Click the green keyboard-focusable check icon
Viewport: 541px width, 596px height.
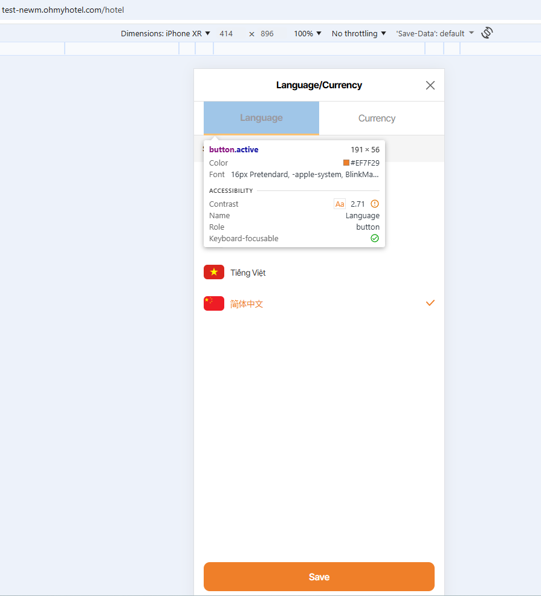point(375,238)
